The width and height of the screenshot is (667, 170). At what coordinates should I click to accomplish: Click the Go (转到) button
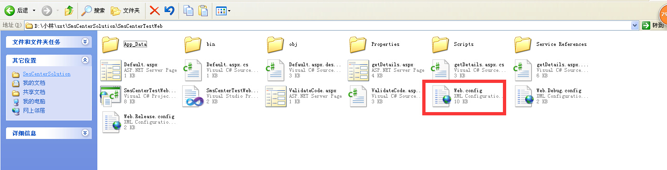click(x=654, y=26)
